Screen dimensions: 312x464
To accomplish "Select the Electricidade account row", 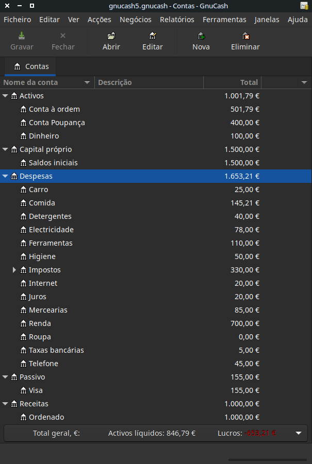I will point(51,230).
